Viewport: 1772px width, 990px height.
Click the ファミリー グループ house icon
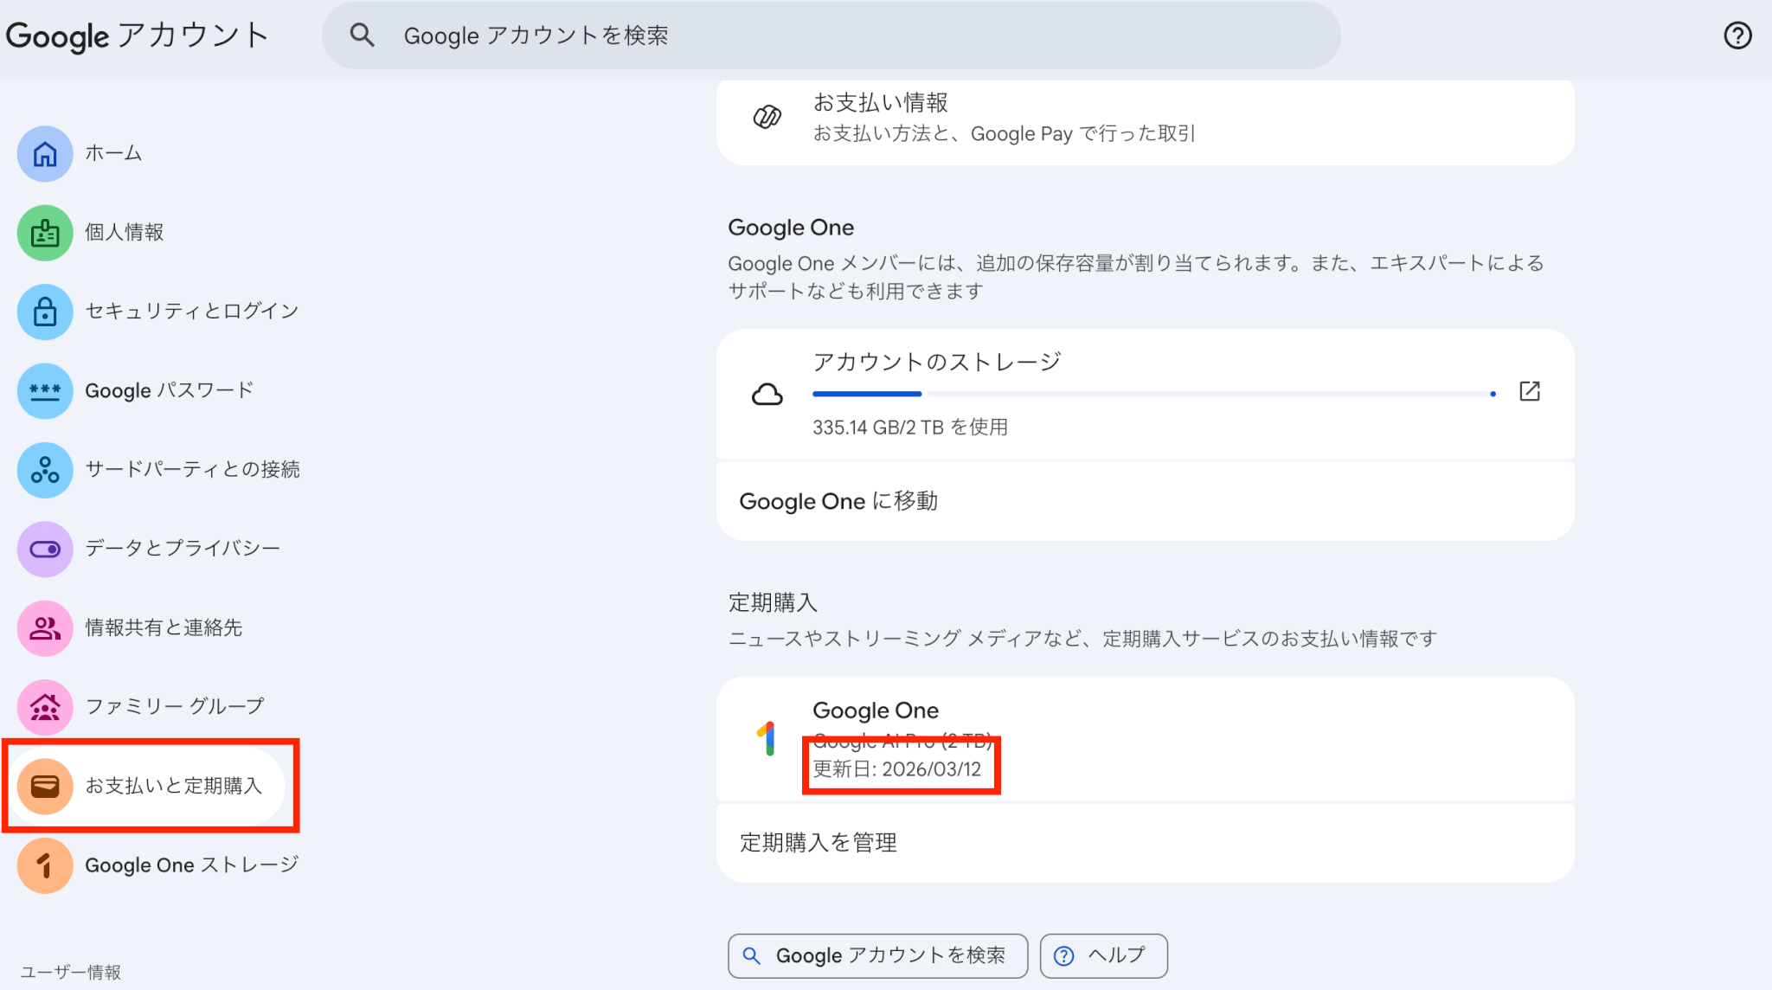point(45,707)
